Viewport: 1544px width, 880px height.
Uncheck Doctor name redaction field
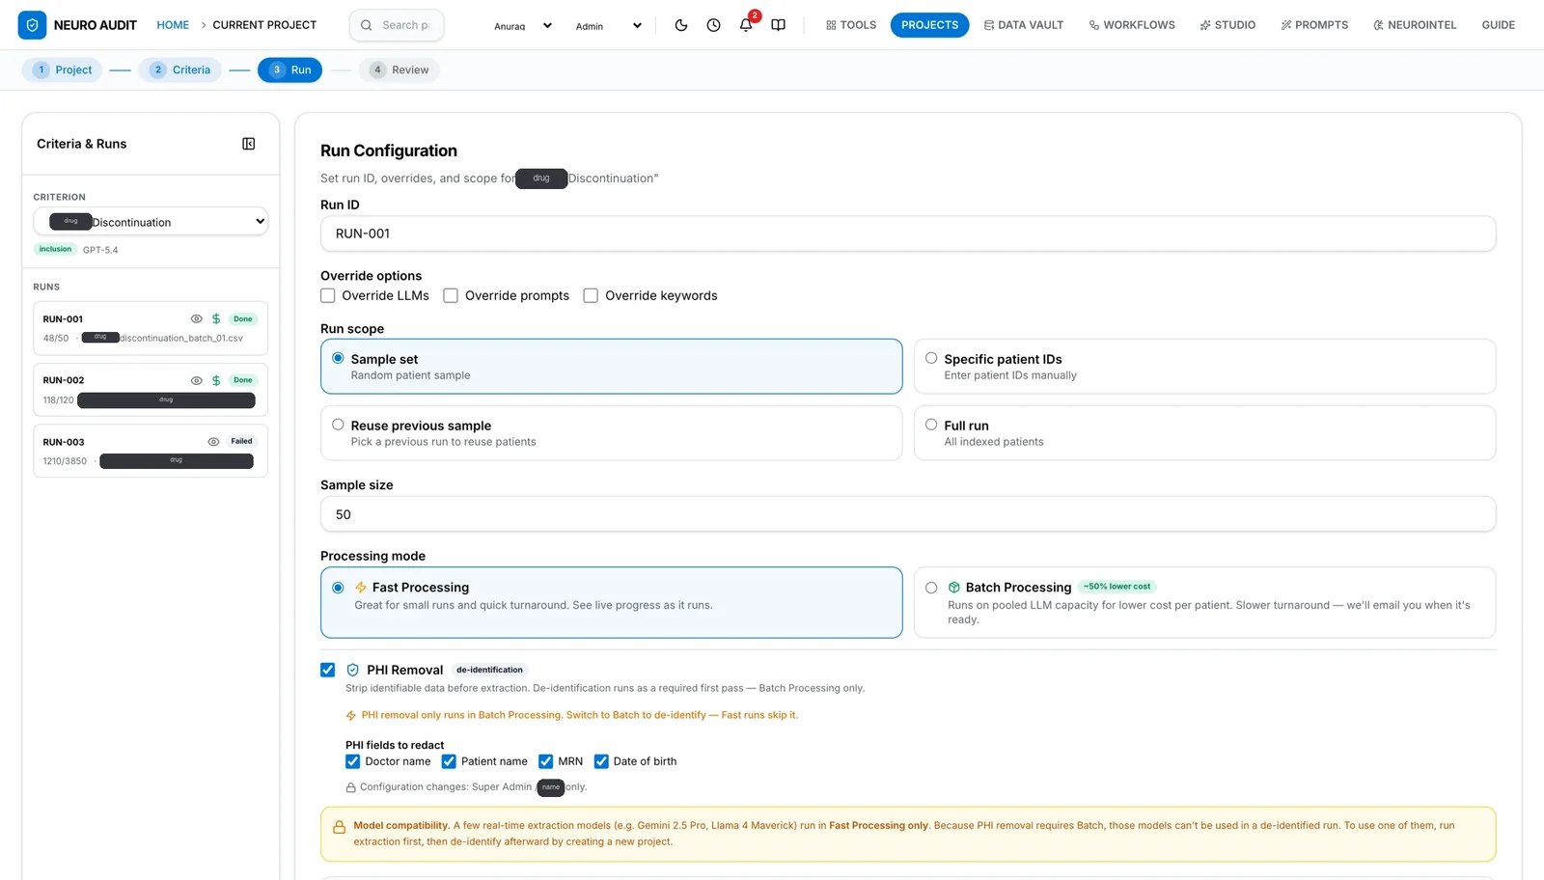(352, 761)
